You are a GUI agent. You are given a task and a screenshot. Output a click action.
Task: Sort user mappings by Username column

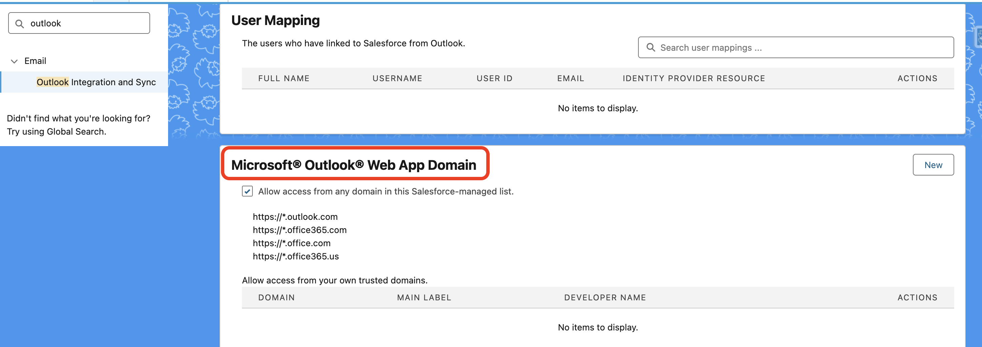(x=397, y=78)
